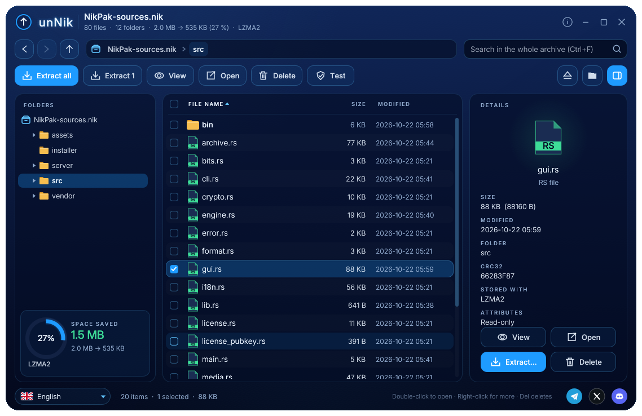Open the English language dropdown

click(x=63, y=396)
